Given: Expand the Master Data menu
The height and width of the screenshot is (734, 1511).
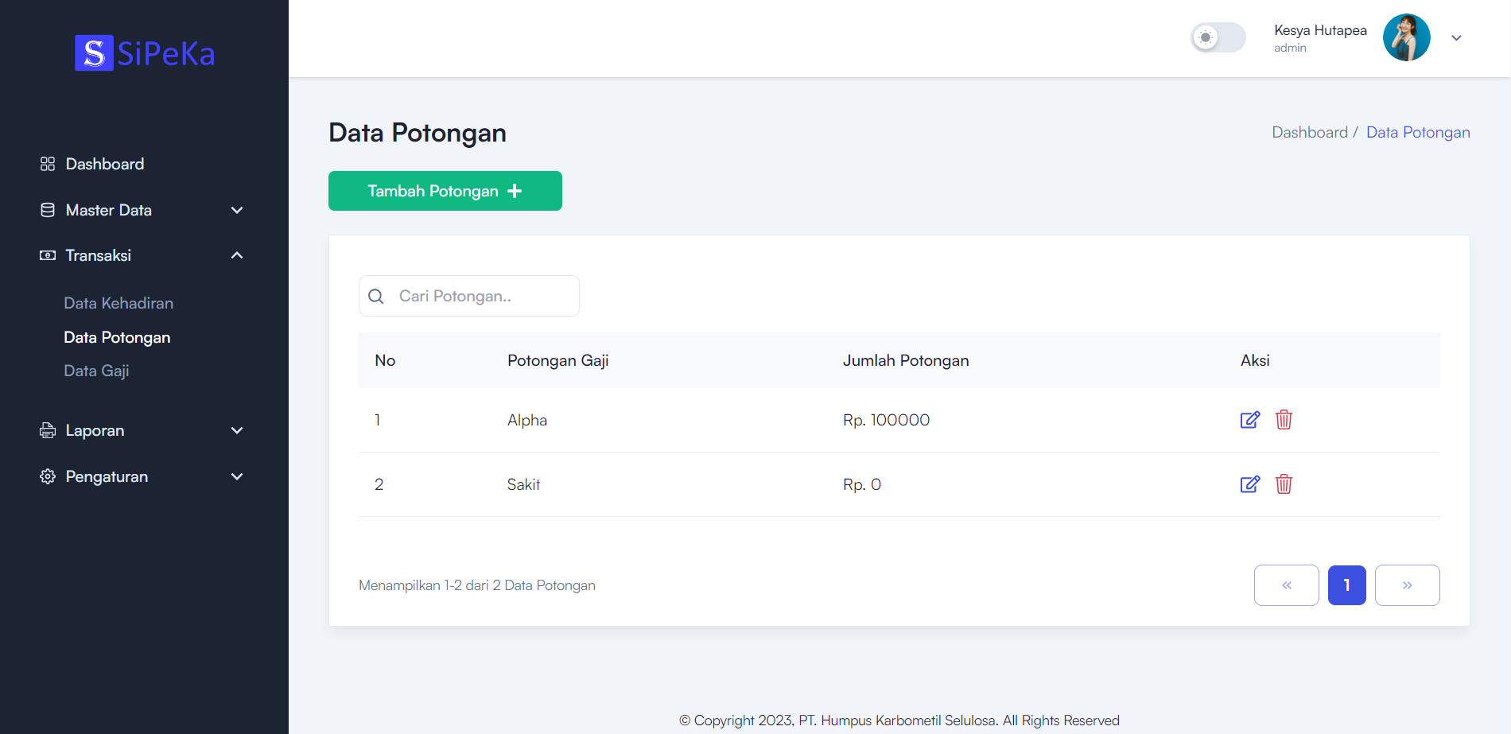Looking at the screenshot, I should coord(236,210).
